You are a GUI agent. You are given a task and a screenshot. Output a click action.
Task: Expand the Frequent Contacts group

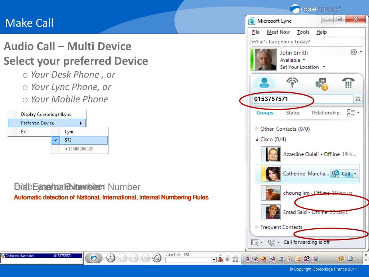click(x=257, y=227)
